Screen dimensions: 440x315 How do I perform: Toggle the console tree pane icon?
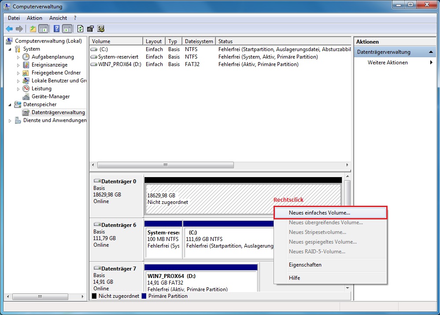pyautogui.click(x=44, y=29)
